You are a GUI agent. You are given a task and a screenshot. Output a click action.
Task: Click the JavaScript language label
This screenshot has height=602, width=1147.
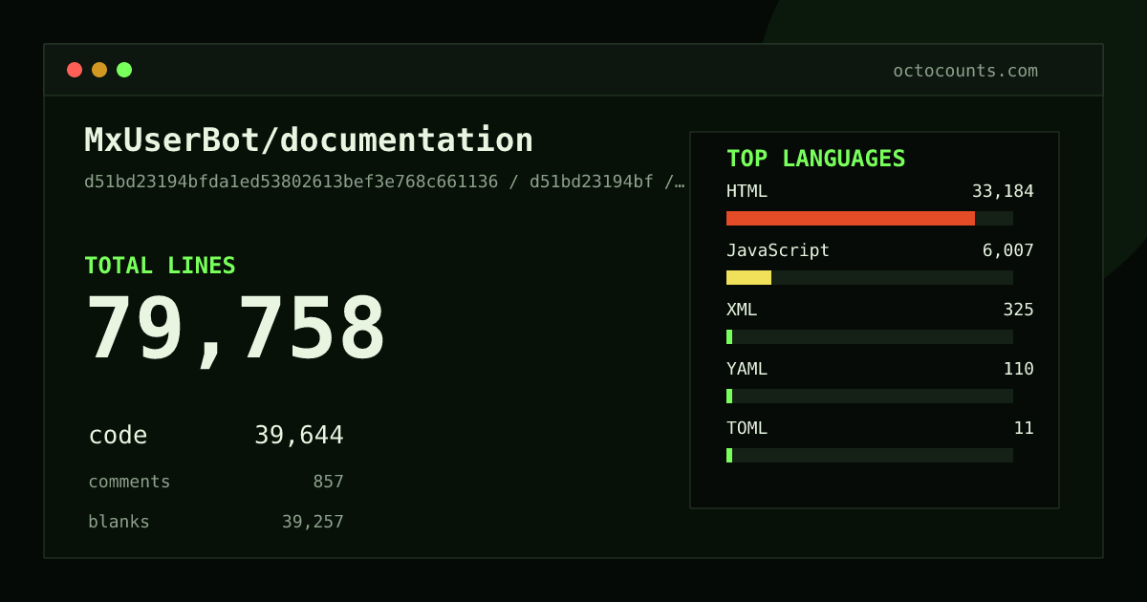pyautogui.click(x=778, y=250)
